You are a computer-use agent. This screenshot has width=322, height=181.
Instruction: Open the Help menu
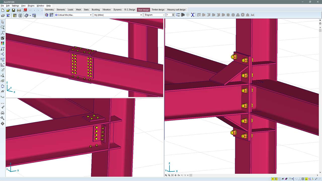49,6
